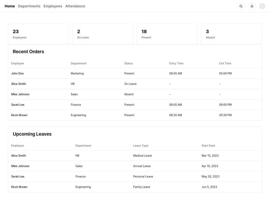This screenshot has height=200, width=270.
Task: Select Mike Johnson's Absent status row
Action: coord(129,94)
